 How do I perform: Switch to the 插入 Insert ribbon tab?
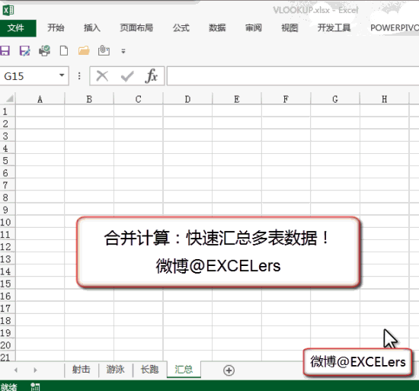pyautogui.click(x=91, y=27)
